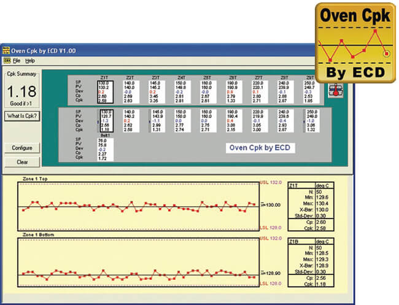Click the 128.90 mean label

coord(273,274)
